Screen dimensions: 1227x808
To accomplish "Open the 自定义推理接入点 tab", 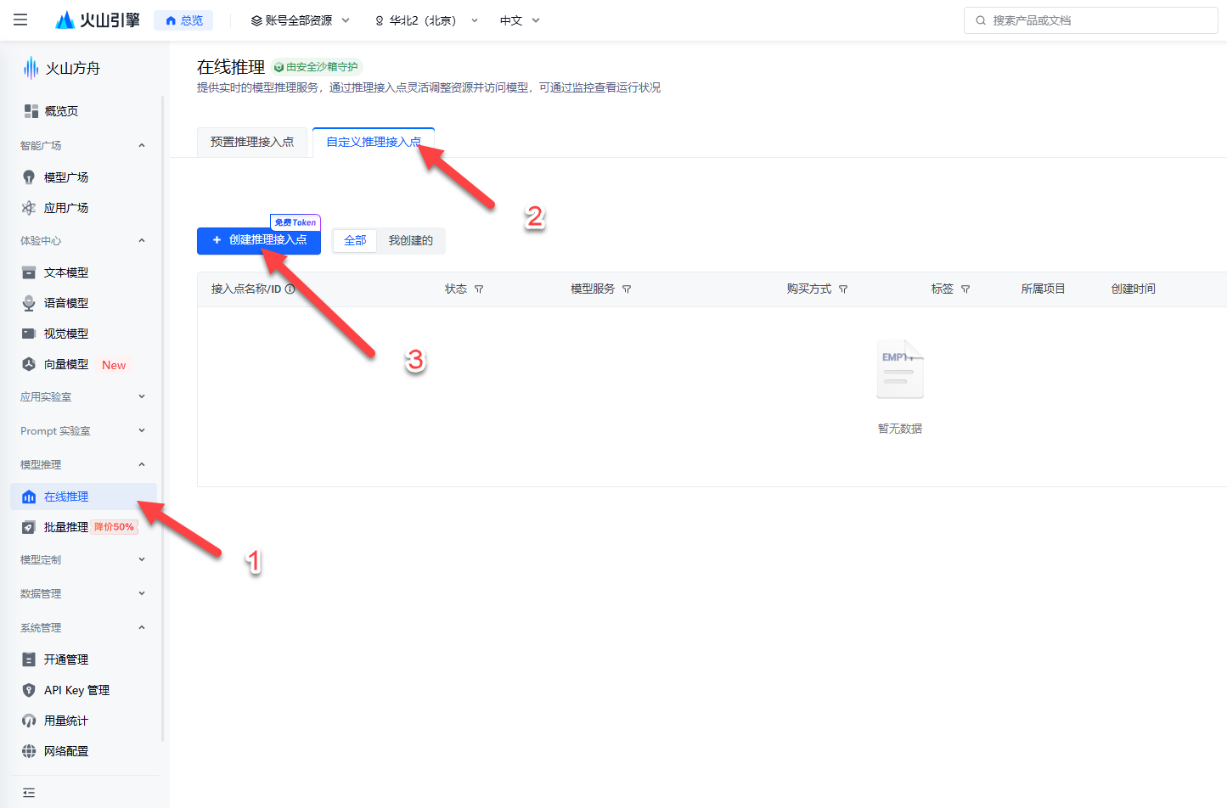I will point(374,142).
